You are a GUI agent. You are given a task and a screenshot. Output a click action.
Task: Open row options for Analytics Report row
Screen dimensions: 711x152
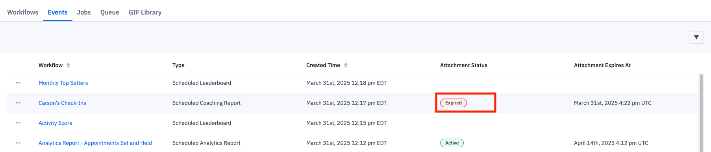[x=18, y=143]
